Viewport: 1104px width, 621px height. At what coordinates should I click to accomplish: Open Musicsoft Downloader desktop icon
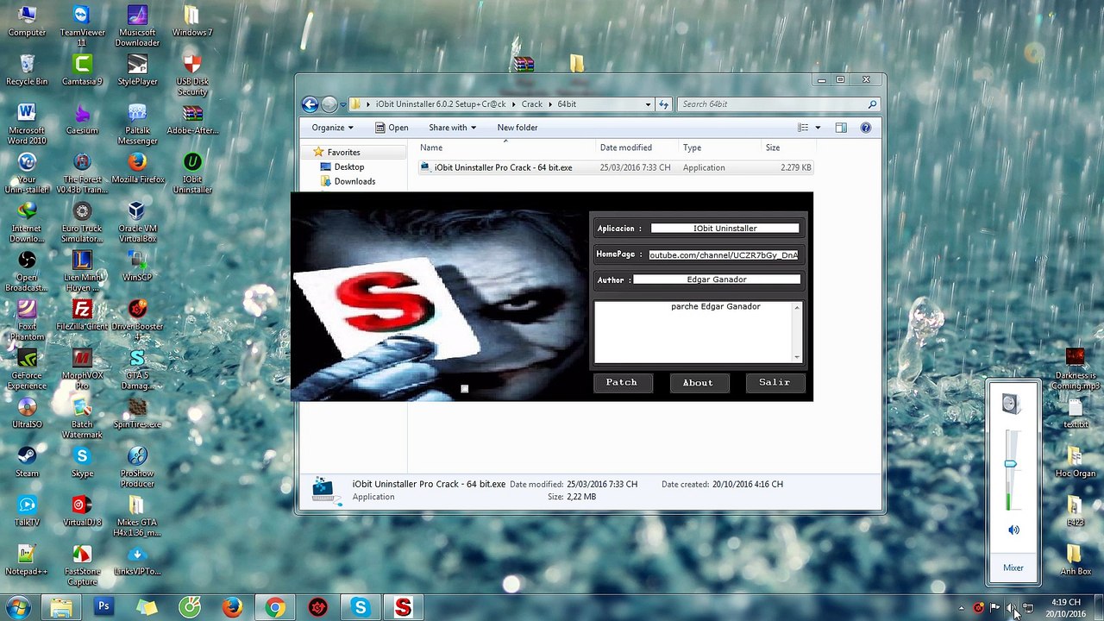click(x=137, y=26)
